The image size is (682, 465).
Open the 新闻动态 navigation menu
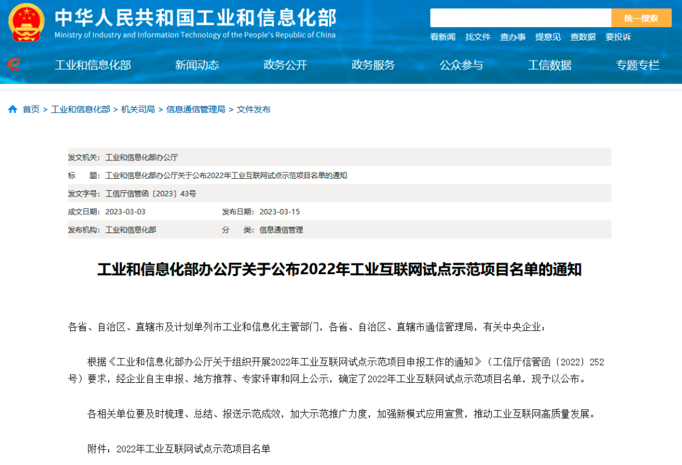[x=197, y=64]
